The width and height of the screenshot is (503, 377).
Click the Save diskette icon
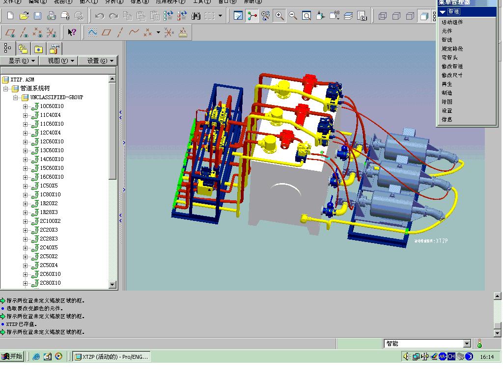click(37, 16)
